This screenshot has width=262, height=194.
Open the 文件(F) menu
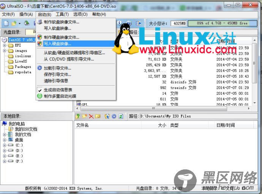pos(8,14)
